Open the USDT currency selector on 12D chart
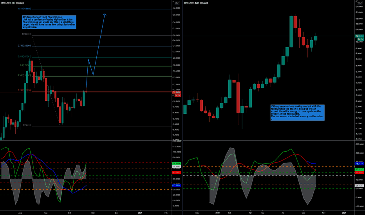 360,3
